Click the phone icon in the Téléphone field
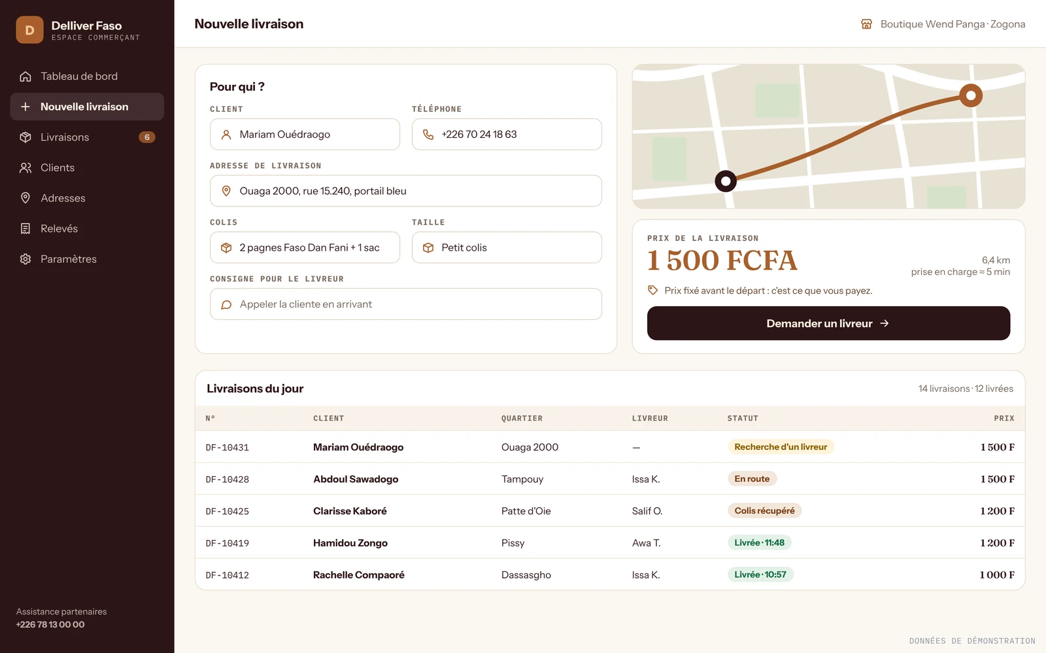The width and height of the screenshot is (1046, 653). 428,135
